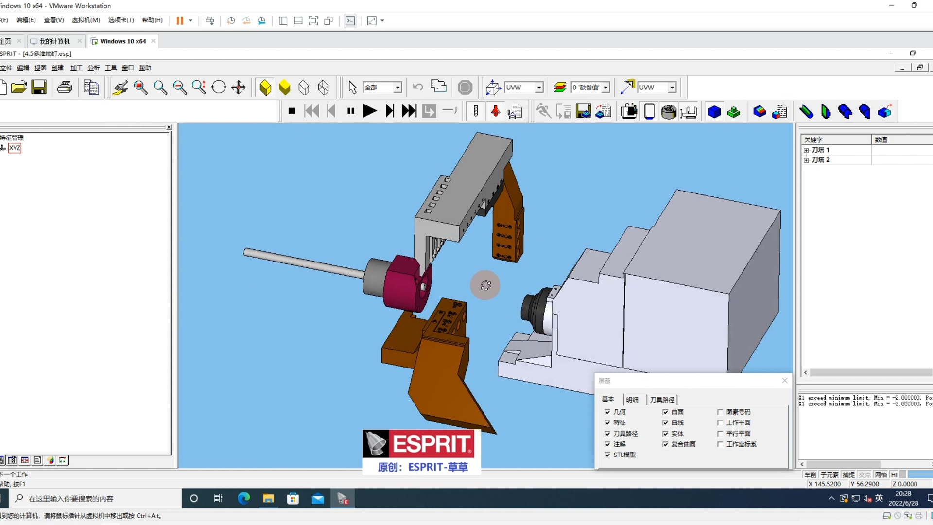The width and height of the screenshot is (933, 525).
Task: Switch to the 明细 tab
Action: 632,400
